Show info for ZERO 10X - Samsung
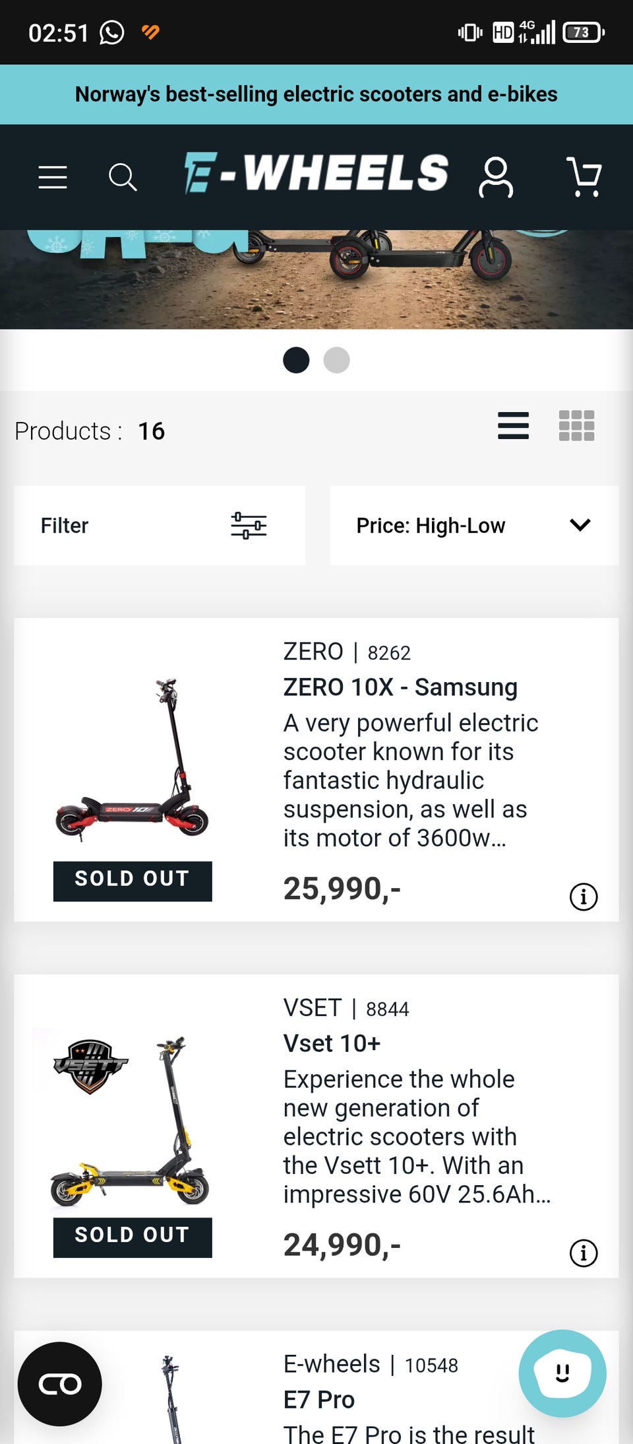The image size is (633, 1444). [x=583, y=897]
